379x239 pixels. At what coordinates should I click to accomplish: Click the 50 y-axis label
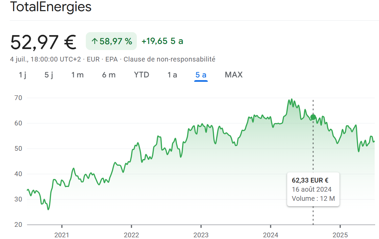[18, 148]
